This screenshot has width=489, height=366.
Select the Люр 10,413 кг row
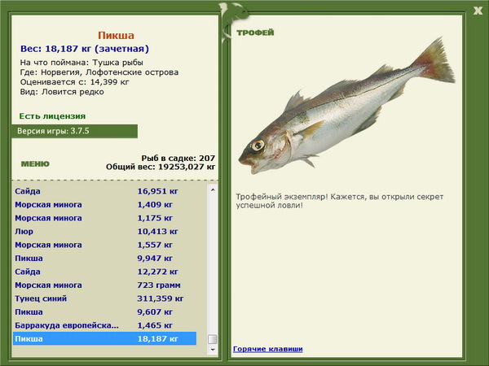click(x=105, y=231)
